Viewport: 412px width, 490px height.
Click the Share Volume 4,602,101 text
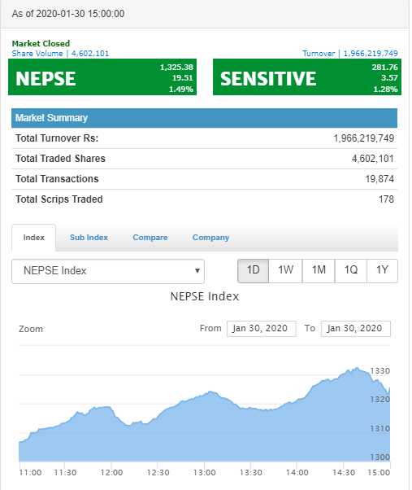[60, 54]
